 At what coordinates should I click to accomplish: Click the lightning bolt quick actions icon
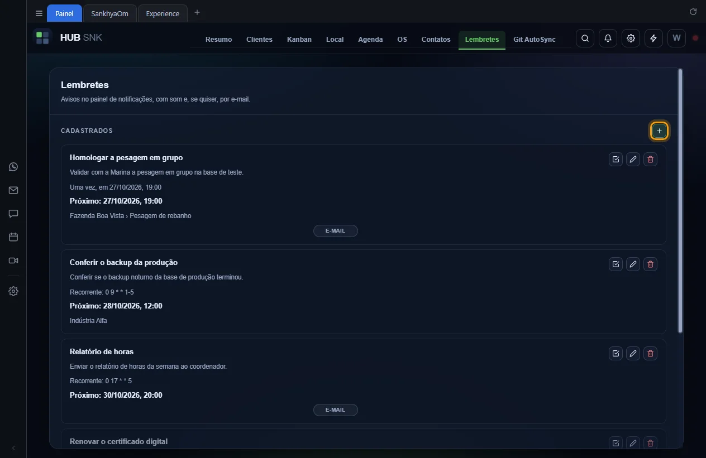click(653, 38)
